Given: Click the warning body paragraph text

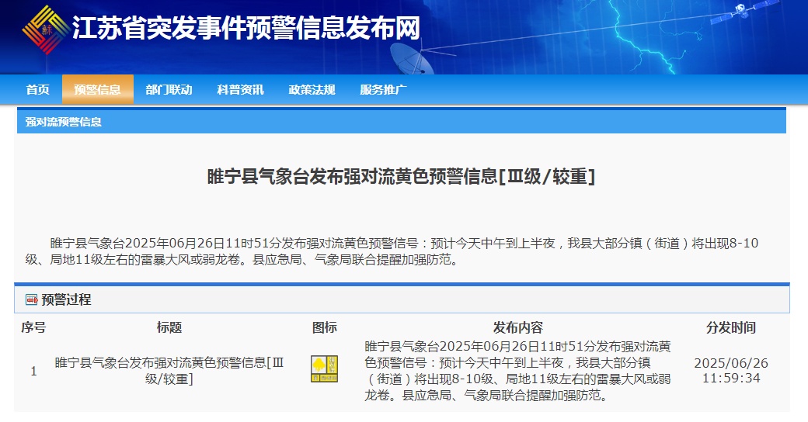Looking at the screenshot, I should (x=392, y=251).
